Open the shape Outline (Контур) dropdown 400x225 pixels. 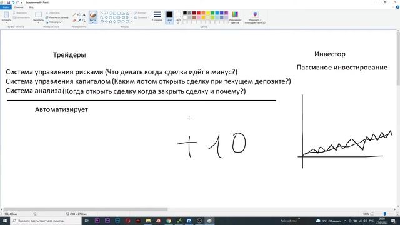pyautogui.click(x=140, y=13)
